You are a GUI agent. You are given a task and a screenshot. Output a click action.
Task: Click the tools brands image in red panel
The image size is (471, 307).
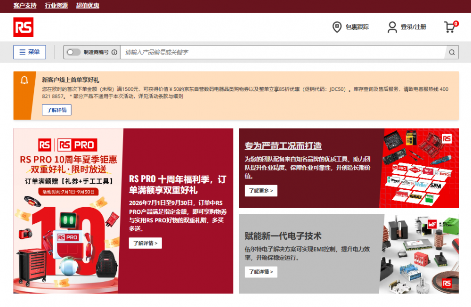419,168
